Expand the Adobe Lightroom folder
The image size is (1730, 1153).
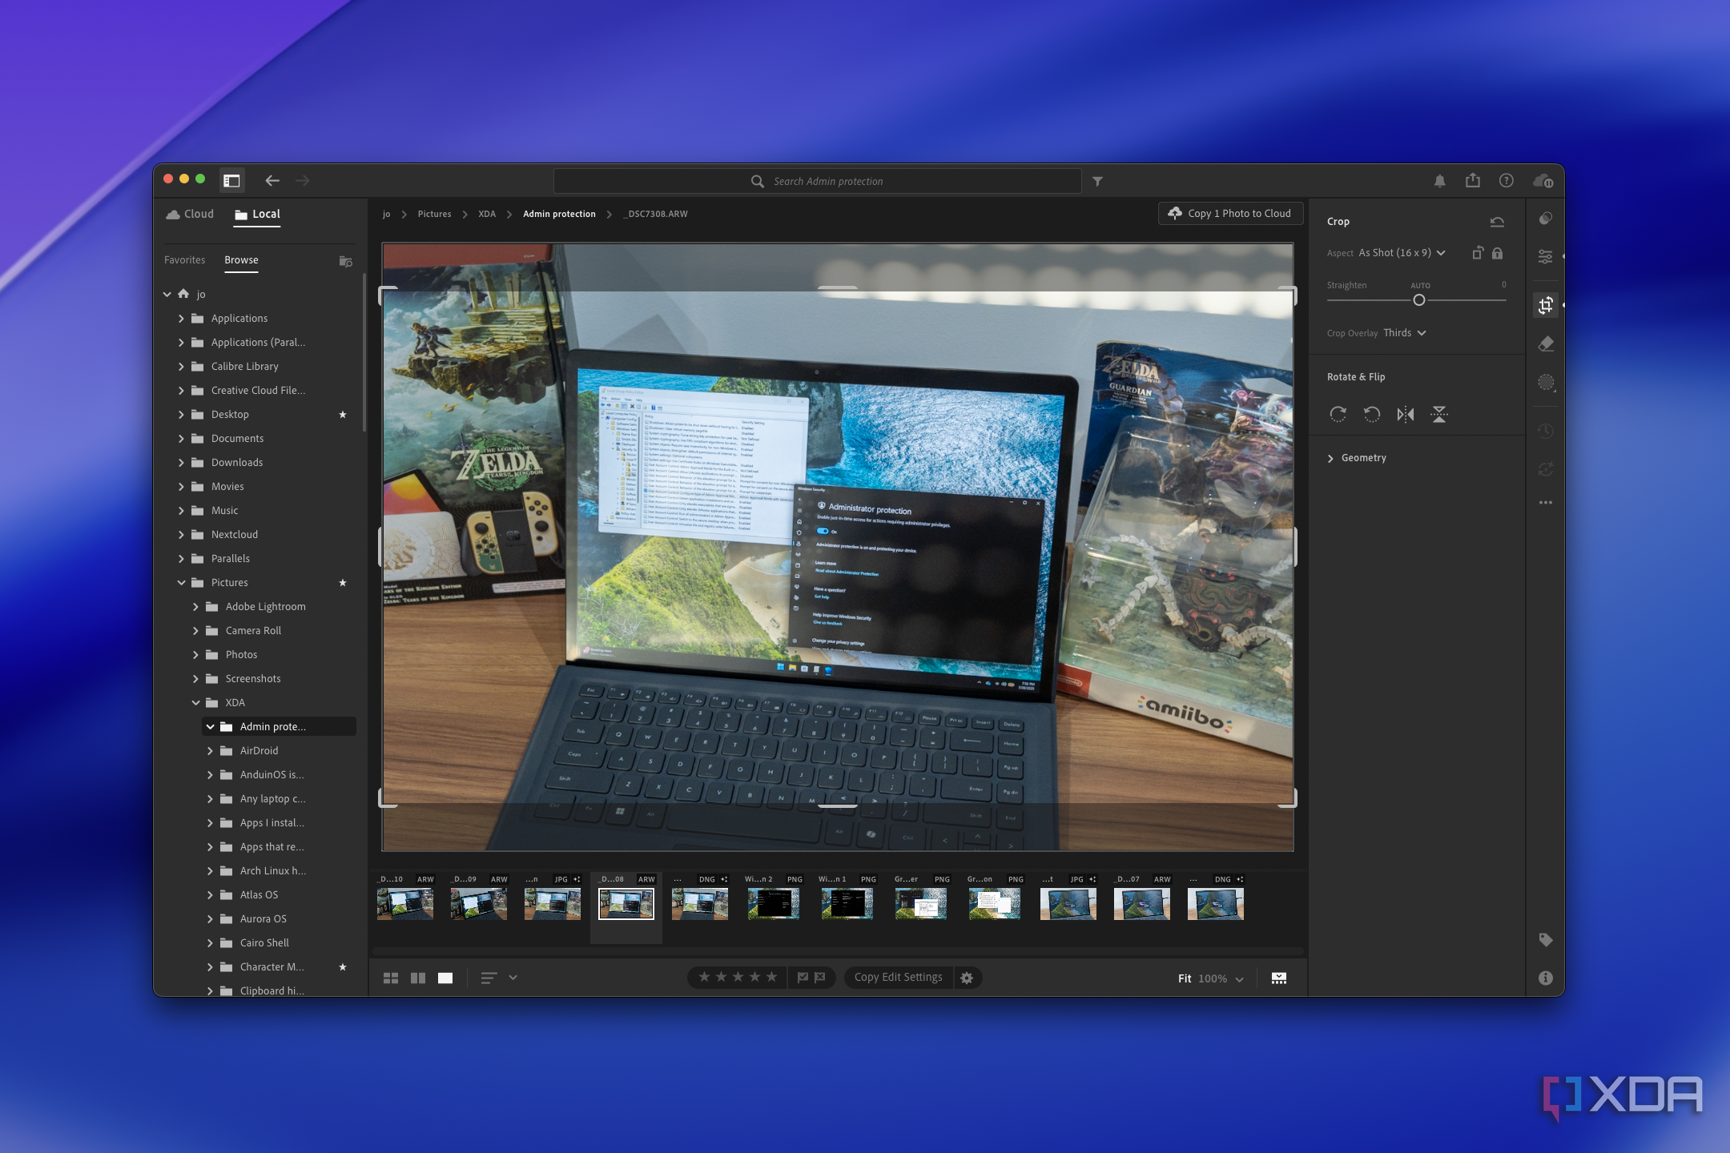point(195,607)
